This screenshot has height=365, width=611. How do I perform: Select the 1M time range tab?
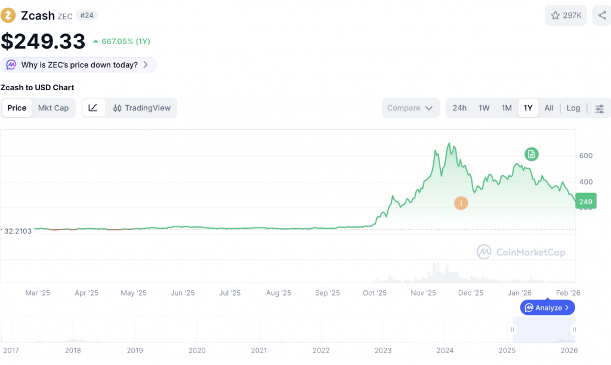pos(507,108)
